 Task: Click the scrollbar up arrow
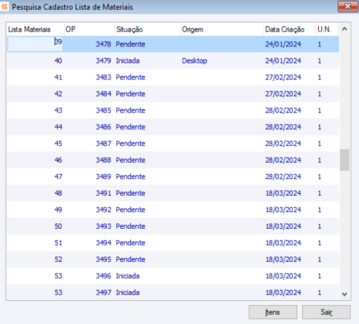tap(344, 29)
